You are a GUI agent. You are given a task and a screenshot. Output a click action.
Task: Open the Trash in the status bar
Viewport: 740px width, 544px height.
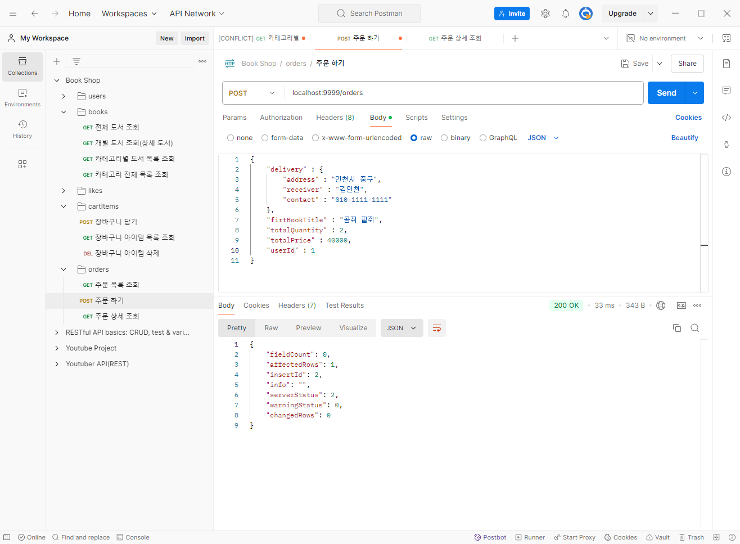[692, 537]
